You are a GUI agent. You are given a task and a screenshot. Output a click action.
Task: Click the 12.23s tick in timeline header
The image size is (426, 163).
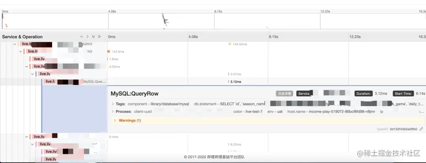pyautogui.click(x=355, y=37)
